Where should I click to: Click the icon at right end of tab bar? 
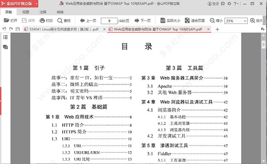(x=263, y=29)
